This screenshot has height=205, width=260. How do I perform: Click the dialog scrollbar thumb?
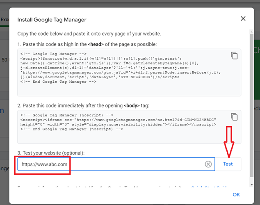coord(251,105)
